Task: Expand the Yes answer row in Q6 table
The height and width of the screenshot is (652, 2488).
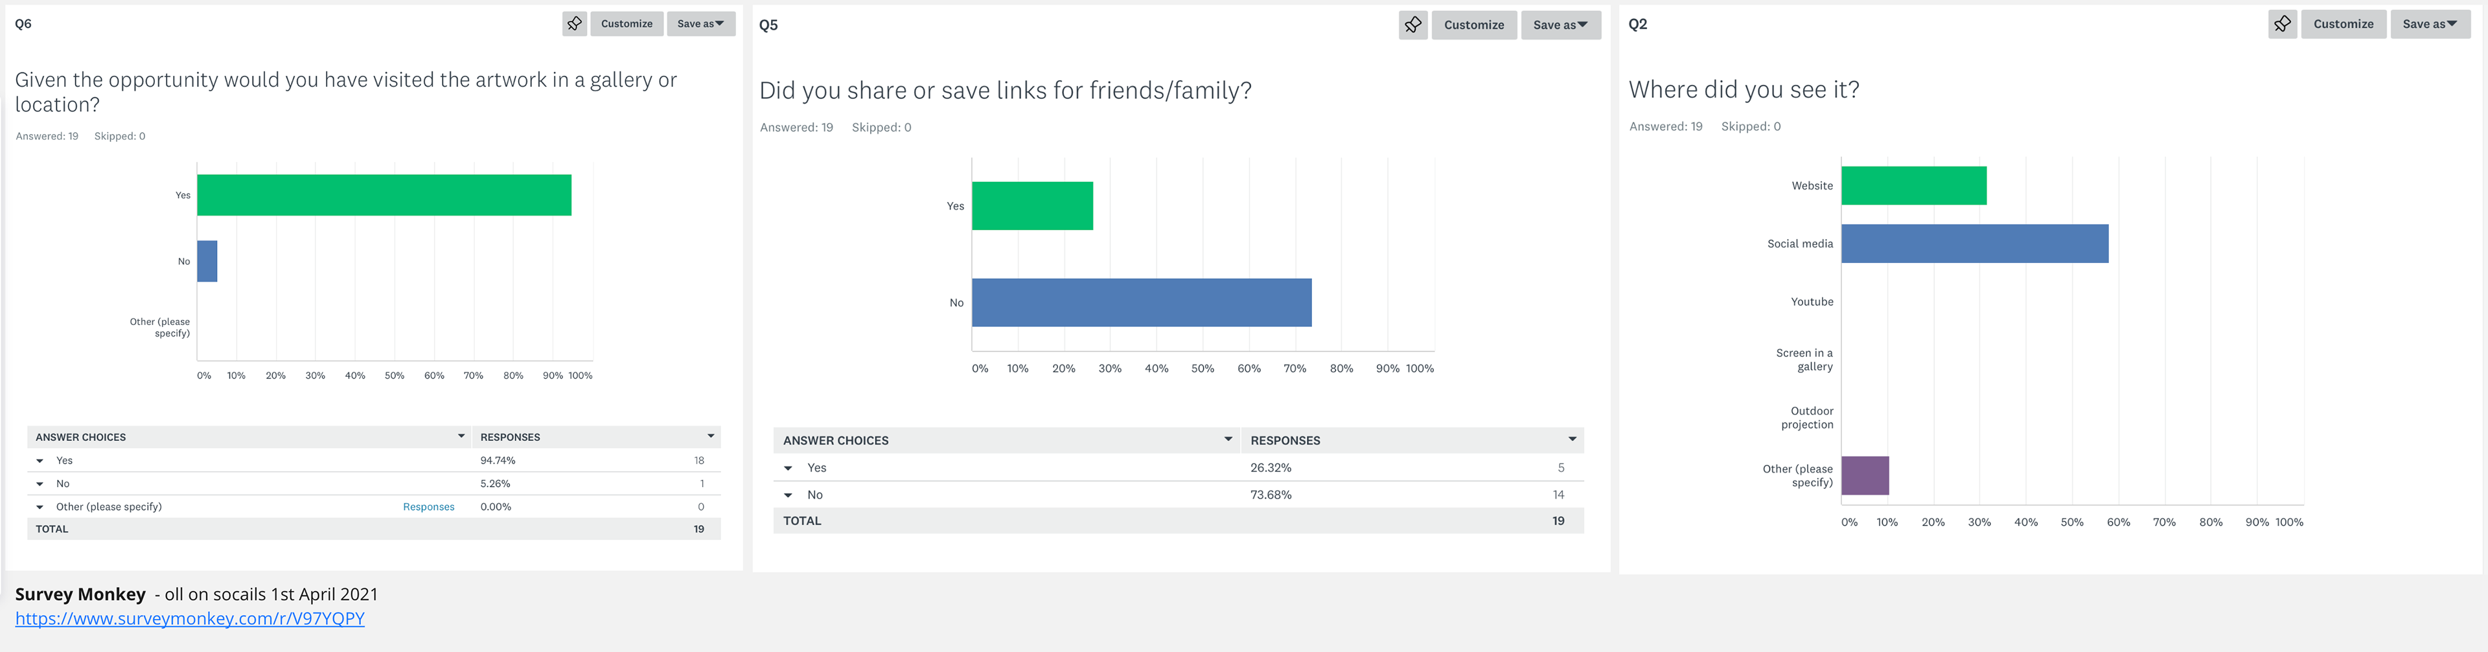Action: (x=40, y=461)
